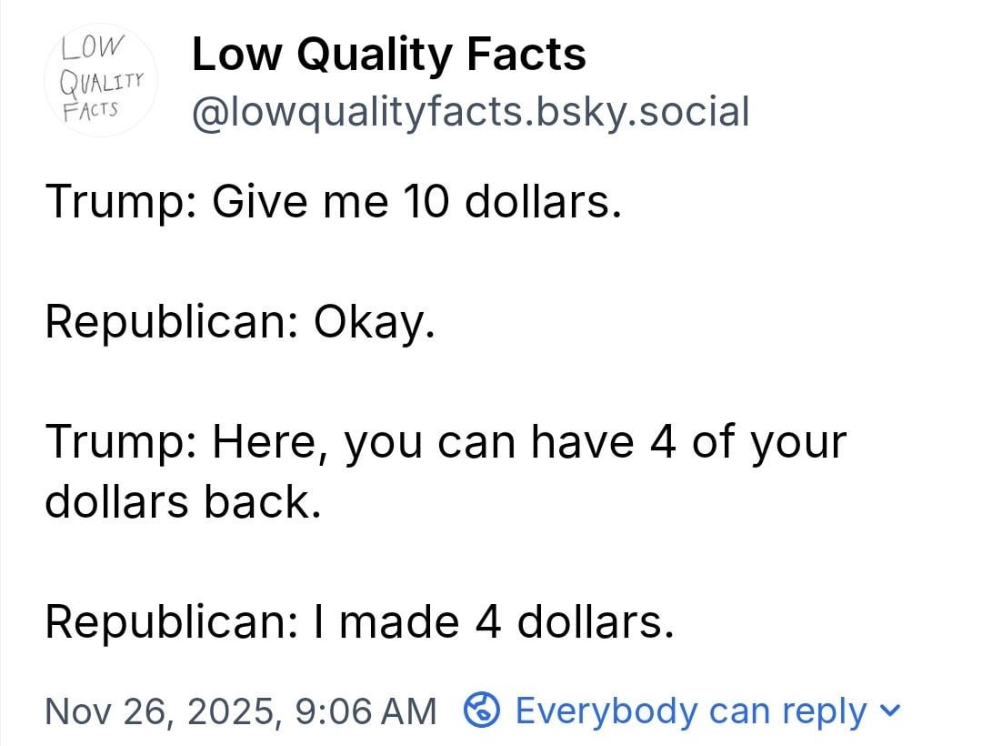This screenshot has width=982, height=746.
Task: Select the "Republican: I made 4 dollars." line
Action: pos(359,622)
